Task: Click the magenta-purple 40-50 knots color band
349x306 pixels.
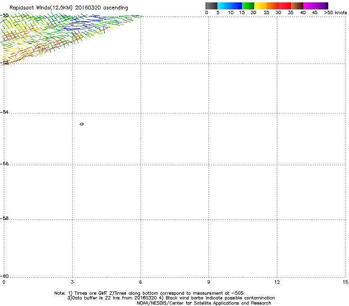Action: tap(316, 6)
